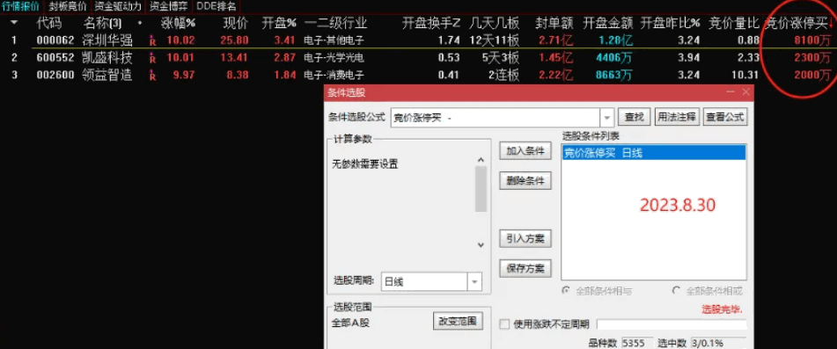This screenshot has height=349, width=837.
Task: Click the 电子-消费电子 industry cell
Action: 334,75
